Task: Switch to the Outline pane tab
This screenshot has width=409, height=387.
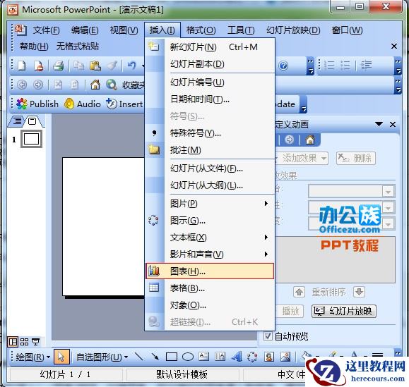Action: pyautogui.click(x=17, y=121)
